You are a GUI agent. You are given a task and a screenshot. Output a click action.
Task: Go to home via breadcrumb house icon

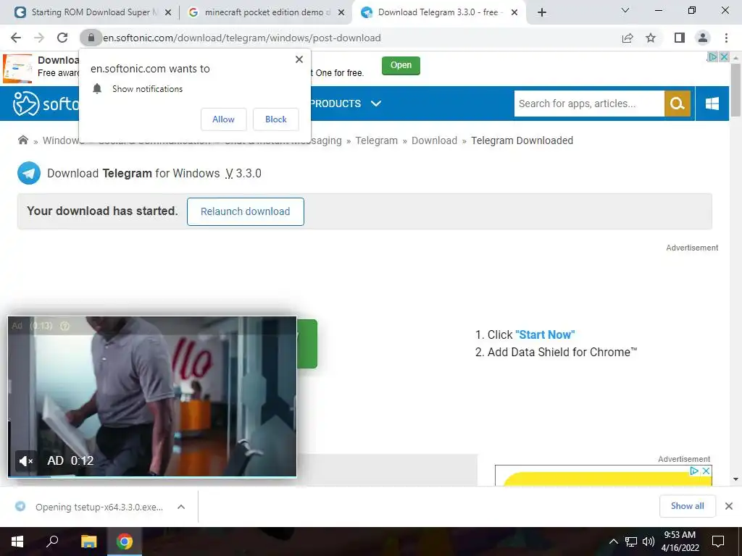[x=22, y=140]
